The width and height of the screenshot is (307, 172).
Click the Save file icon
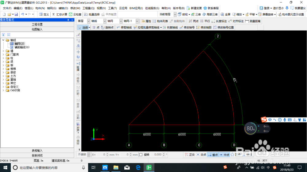tap(16, 14)
